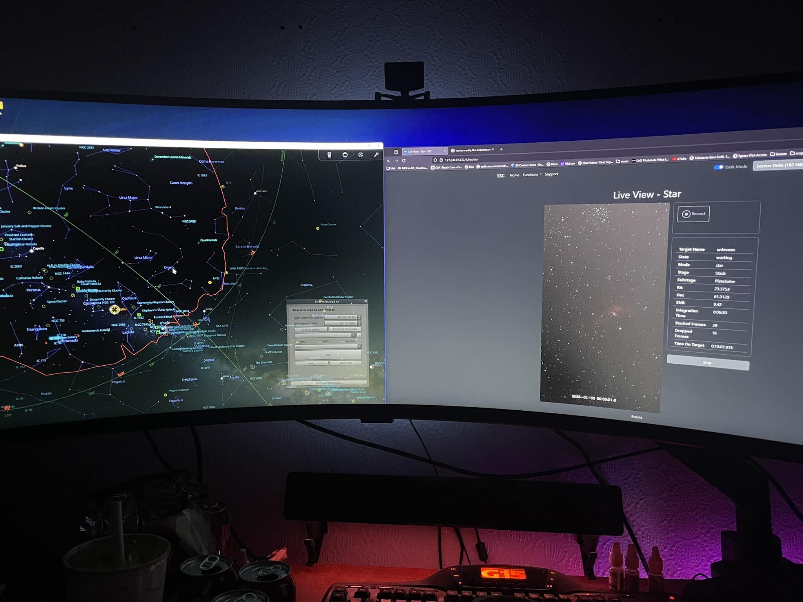803x602 pixels.
Task: Click the Arcturus star on the sky map
Action: click(255, 193)
